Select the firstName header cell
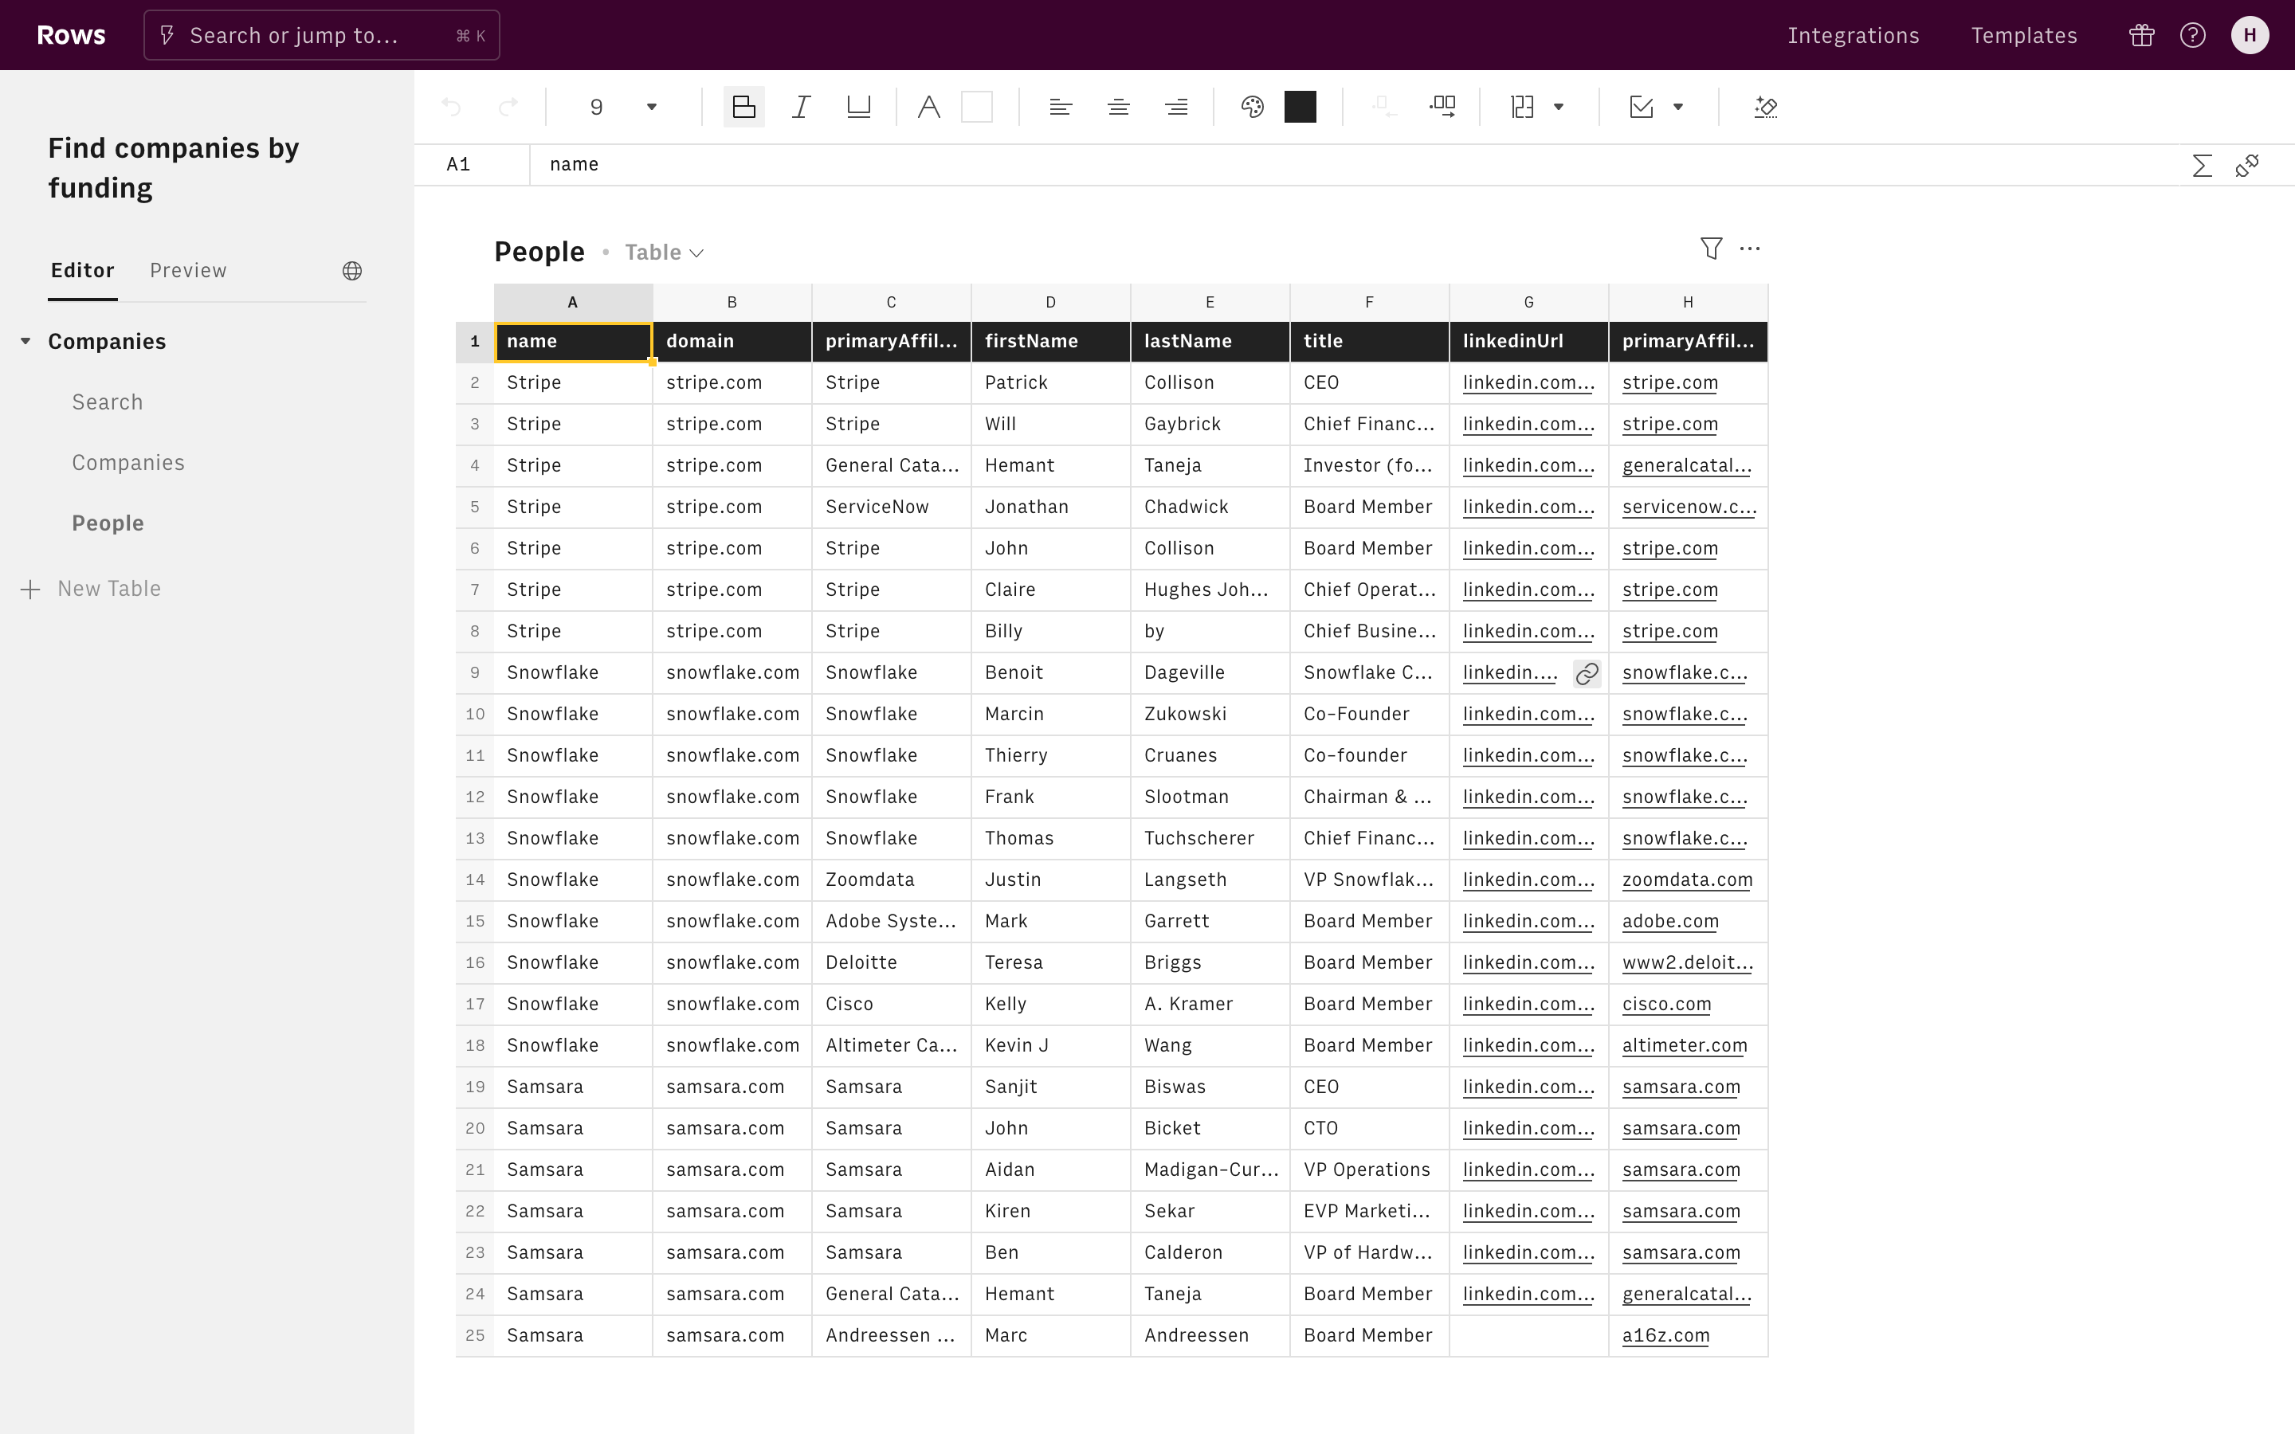Image resolution: width=2295 pixels, height=1434 pixels. pyautogui.click(x=1051, y=342)
